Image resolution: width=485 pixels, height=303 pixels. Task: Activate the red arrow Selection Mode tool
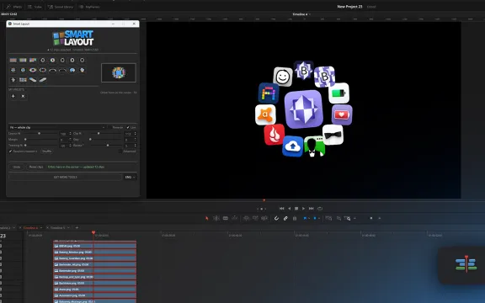coord(207,218)
